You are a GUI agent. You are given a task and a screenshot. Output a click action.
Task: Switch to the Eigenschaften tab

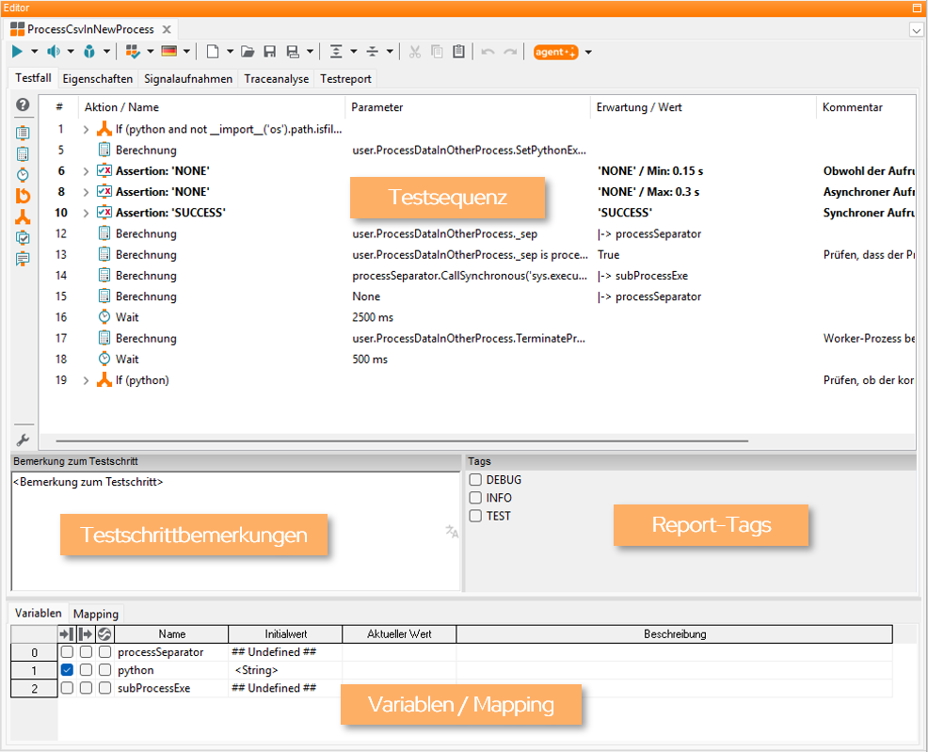[x=98, y=79]
